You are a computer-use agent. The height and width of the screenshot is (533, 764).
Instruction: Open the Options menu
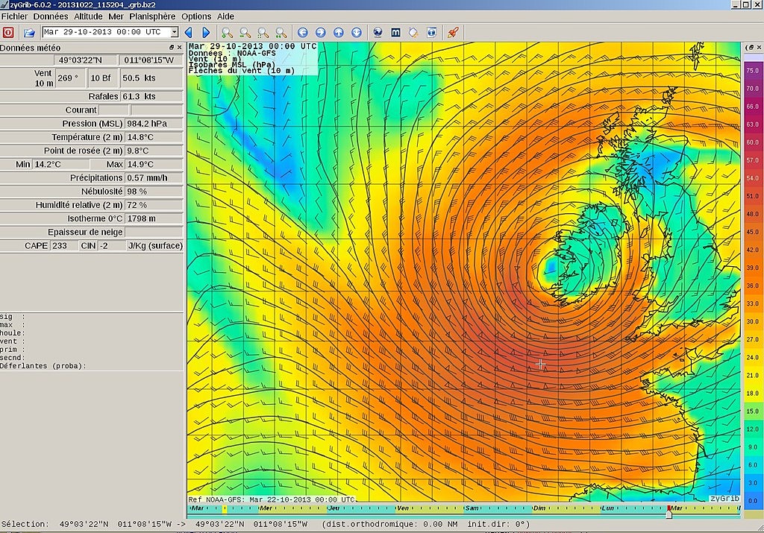pos(196,16)
